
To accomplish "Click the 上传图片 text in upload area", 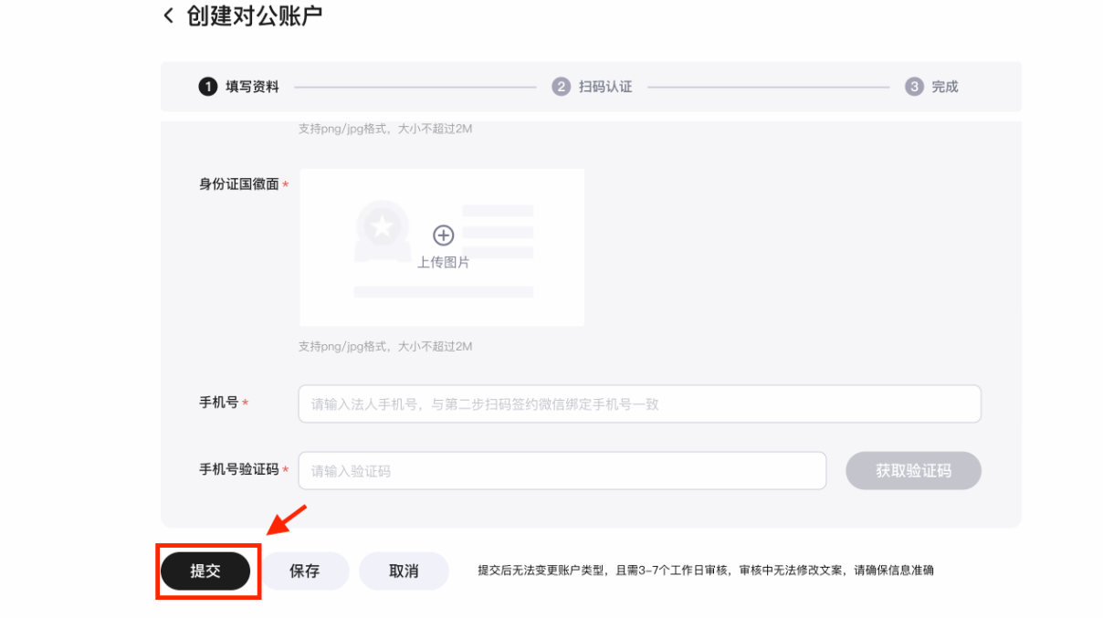I will [x=443, y=262].
